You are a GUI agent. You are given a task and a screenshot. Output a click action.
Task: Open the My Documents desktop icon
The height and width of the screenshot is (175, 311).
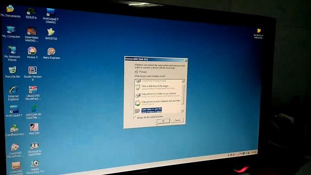point(10,11)
